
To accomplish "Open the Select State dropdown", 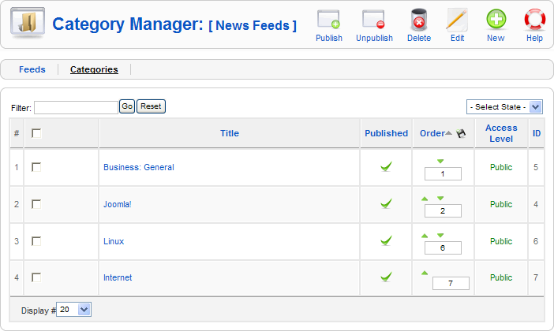I will (504, 106).
